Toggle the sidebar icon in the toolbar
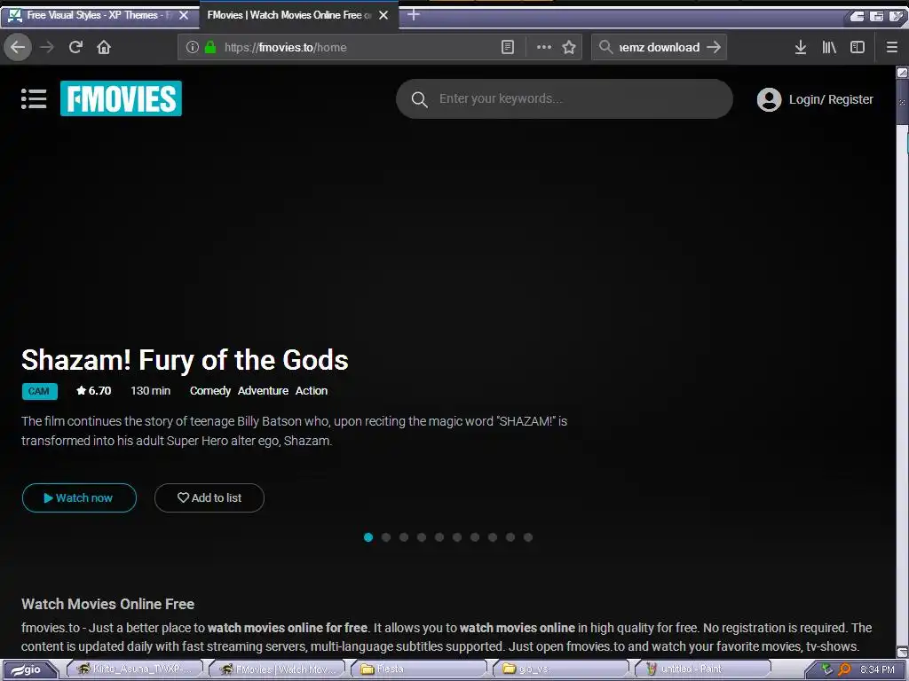The width and height of the screenshot is (909, 681). pyautogui.click(x=858, y=48)
